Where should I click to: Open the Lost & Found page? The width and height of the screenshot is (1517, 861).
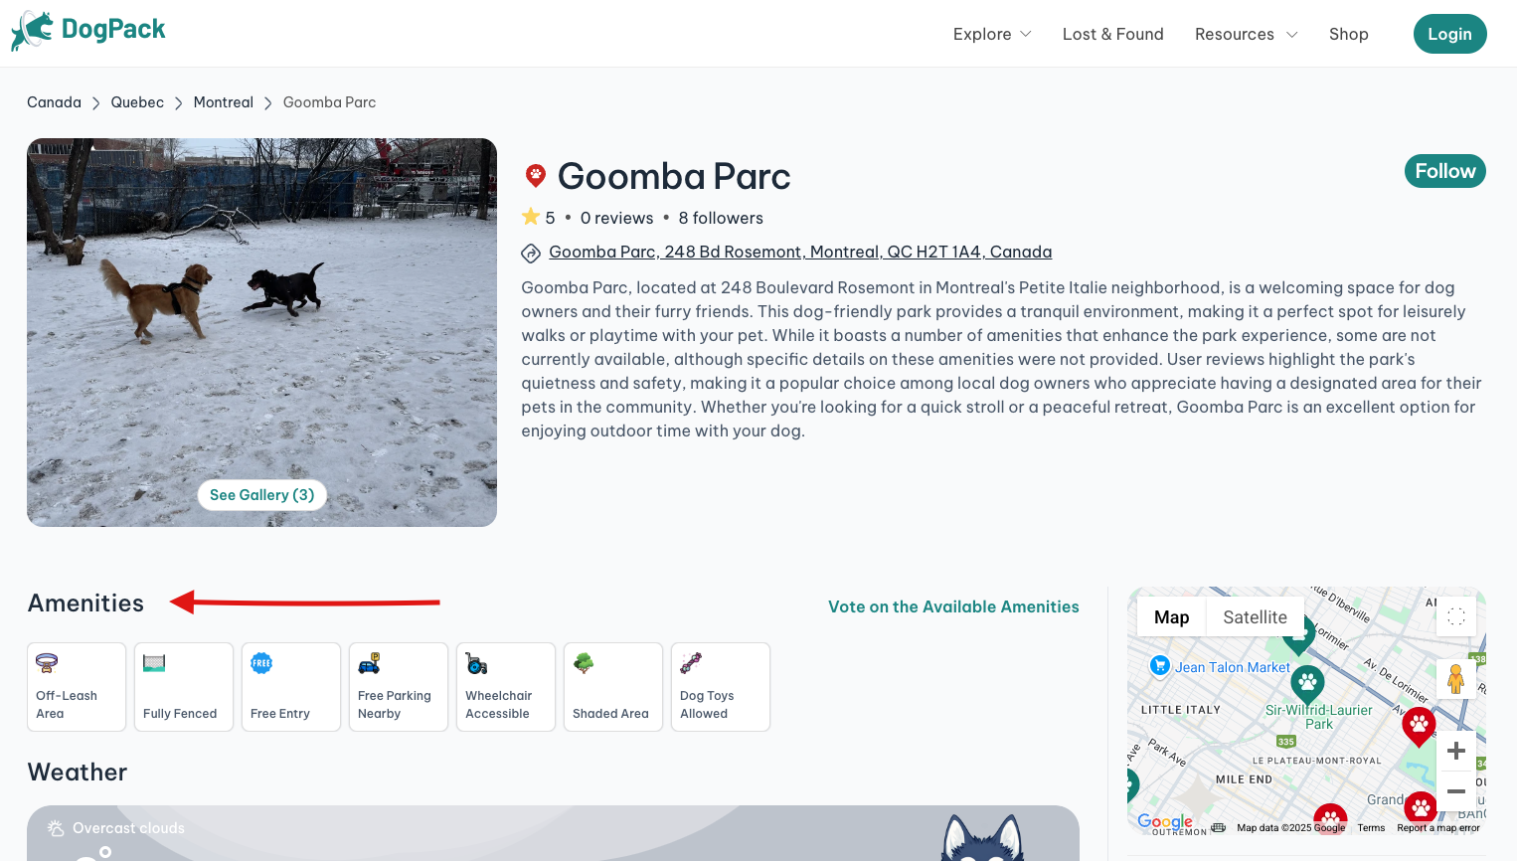click(1113, 34)
